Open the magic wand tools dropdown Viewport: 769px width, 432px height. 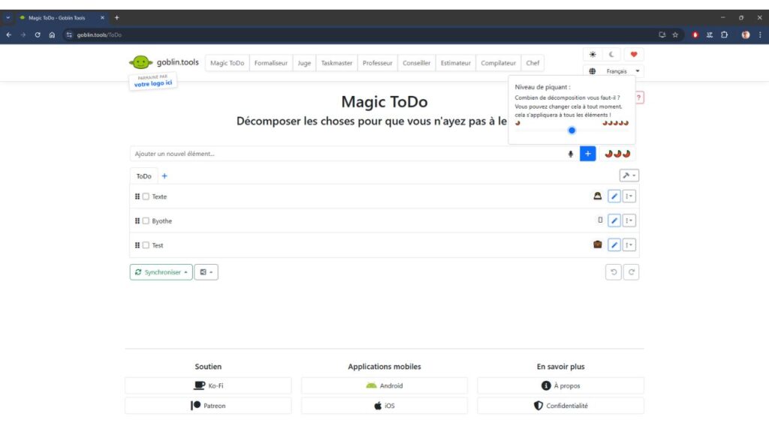coord(629,175)
